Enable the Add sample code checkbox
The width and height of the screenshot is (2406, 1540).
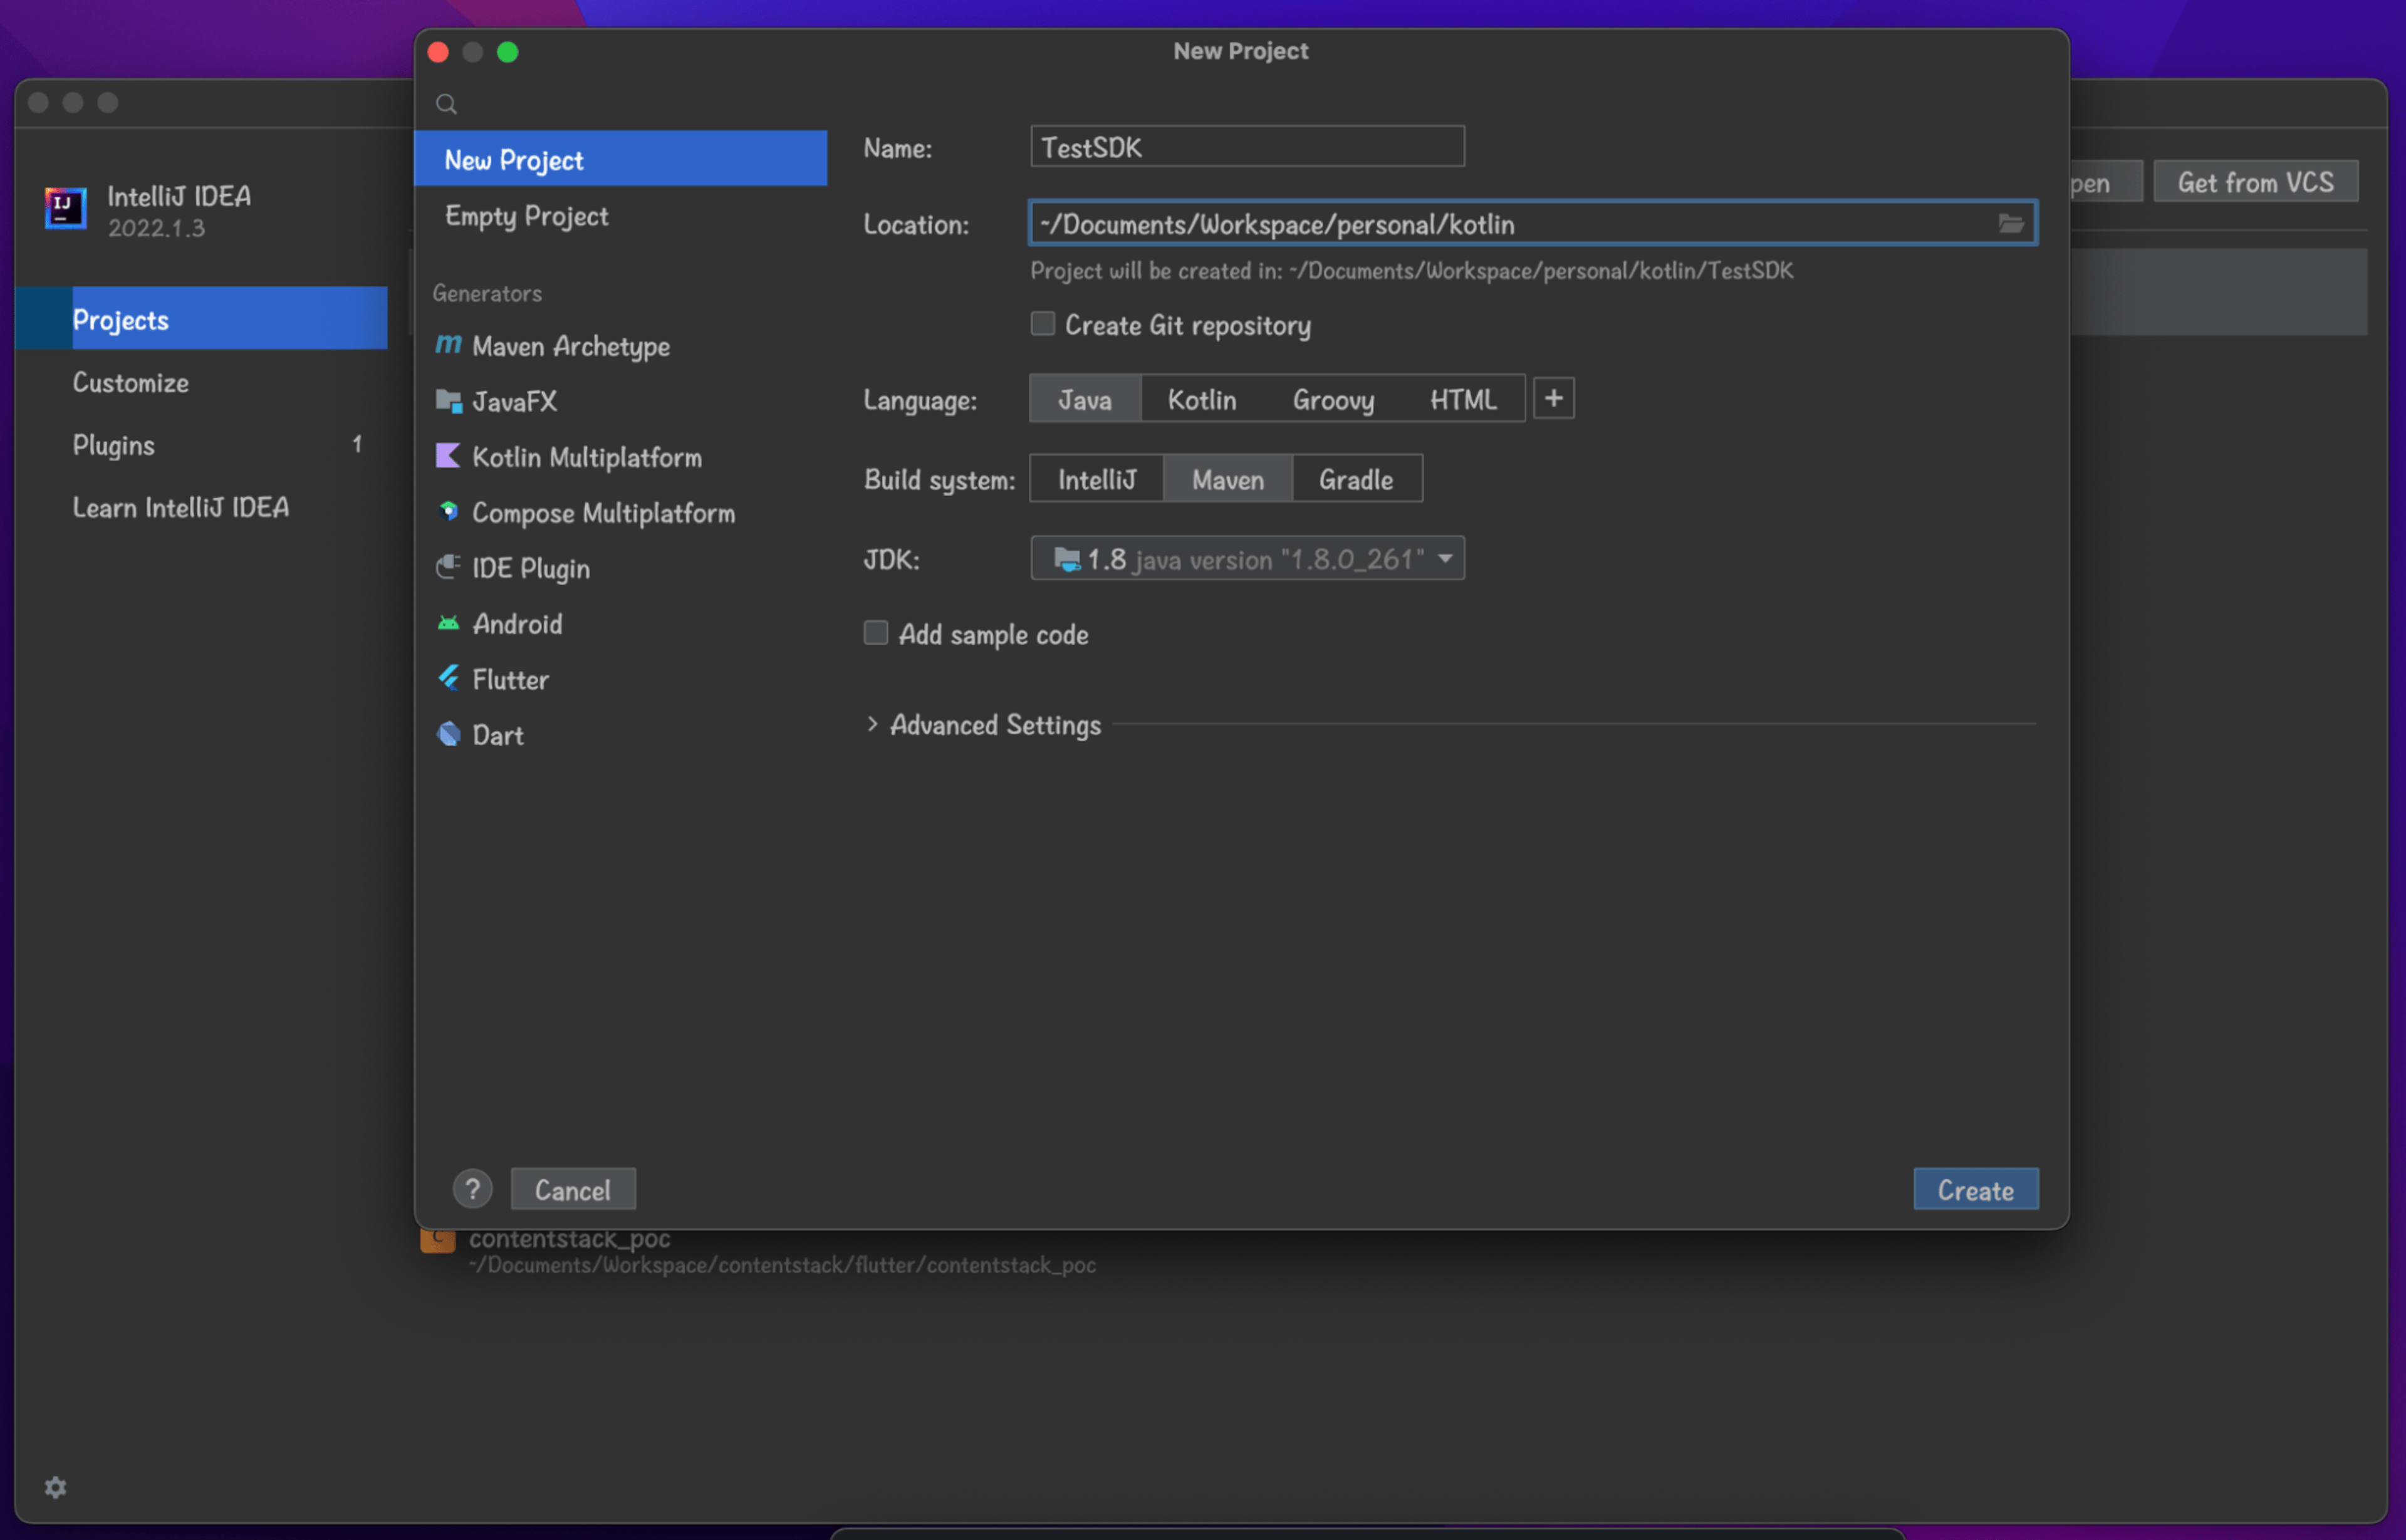(x=875, y=632)
